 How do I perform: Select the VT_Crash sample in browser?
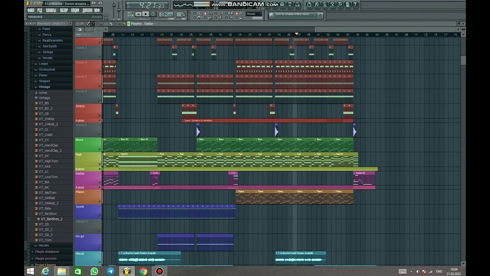pyautogui.click(x=46, y=135)
